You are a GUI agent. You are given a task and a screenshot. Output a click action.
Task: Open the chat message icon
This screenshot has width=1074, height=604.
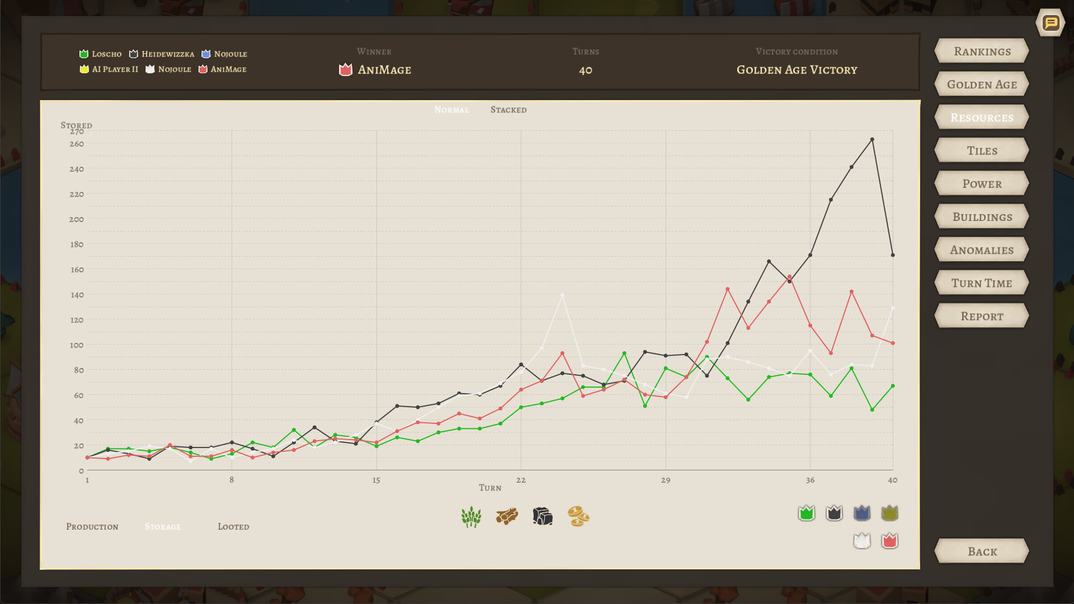click(x=1050, y=23)
